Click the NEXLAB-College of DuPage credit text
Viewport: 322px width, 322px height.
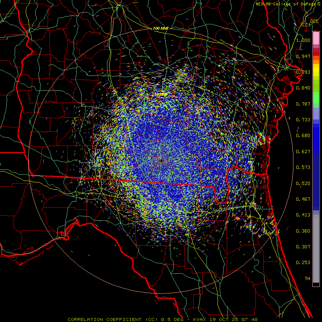[286, 4]
